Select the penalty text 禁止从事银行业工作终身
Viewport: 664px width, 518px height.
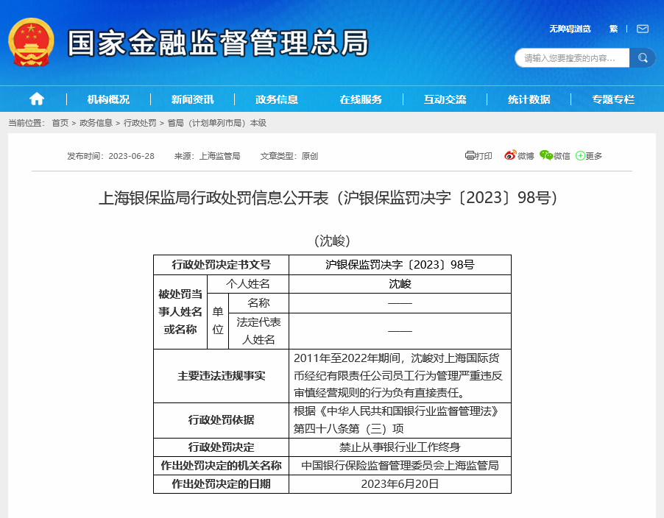400,447
